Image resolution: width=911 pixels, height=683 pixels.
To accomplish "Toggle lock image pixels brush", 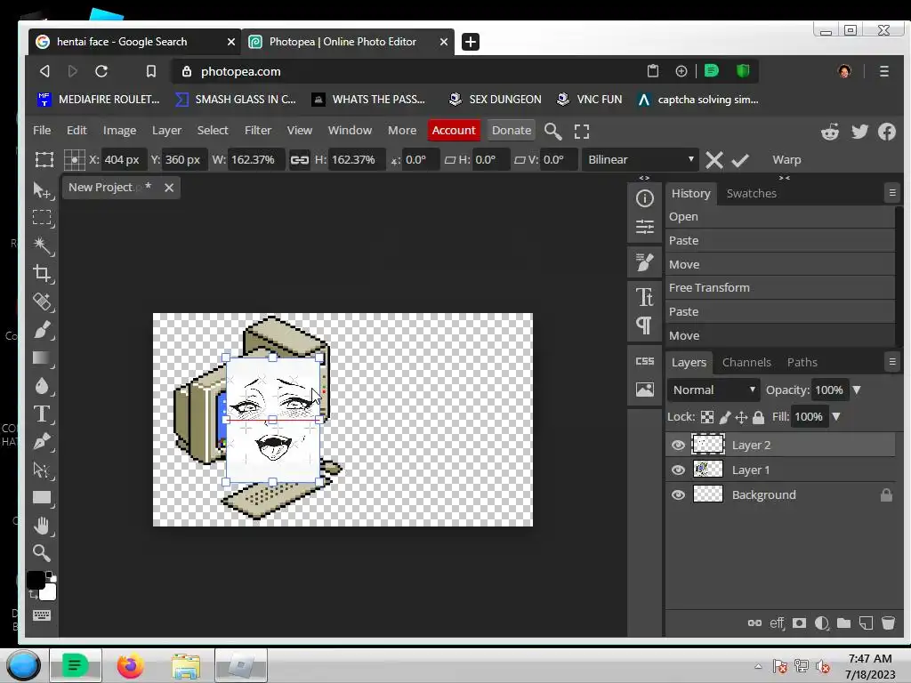I will click(x=724, y=417).
